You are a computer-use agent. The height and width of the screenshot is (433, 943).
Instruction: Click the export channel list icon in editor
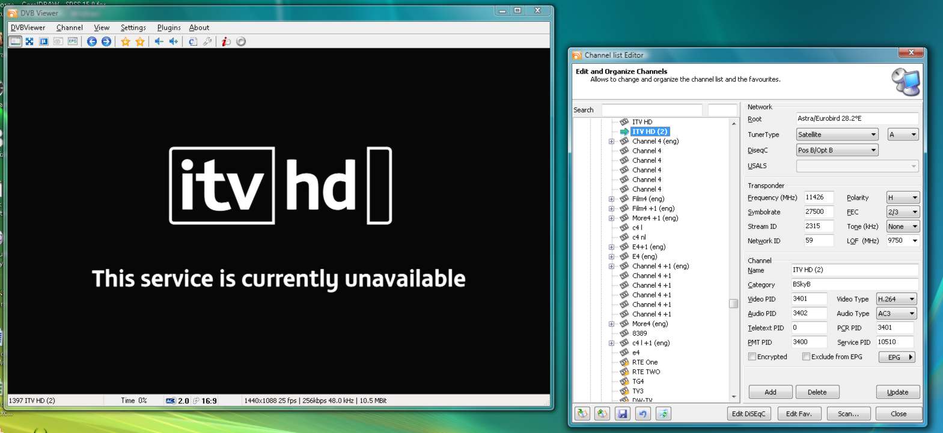[602, 413]
